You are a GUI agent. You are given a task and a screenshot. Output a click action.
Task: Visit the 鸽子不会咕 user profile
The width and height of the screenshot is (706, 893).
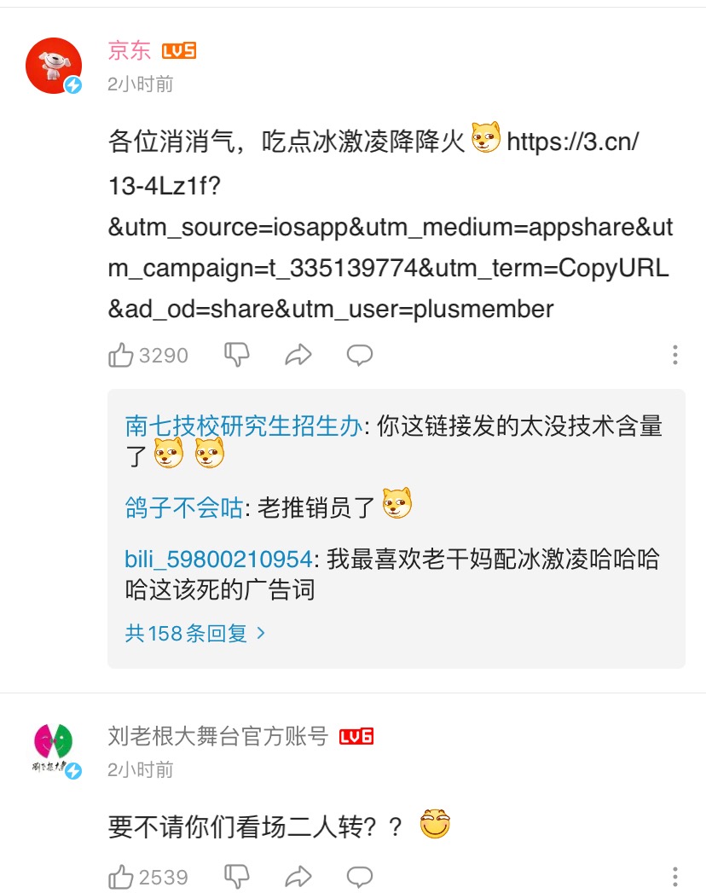[184, 507]
